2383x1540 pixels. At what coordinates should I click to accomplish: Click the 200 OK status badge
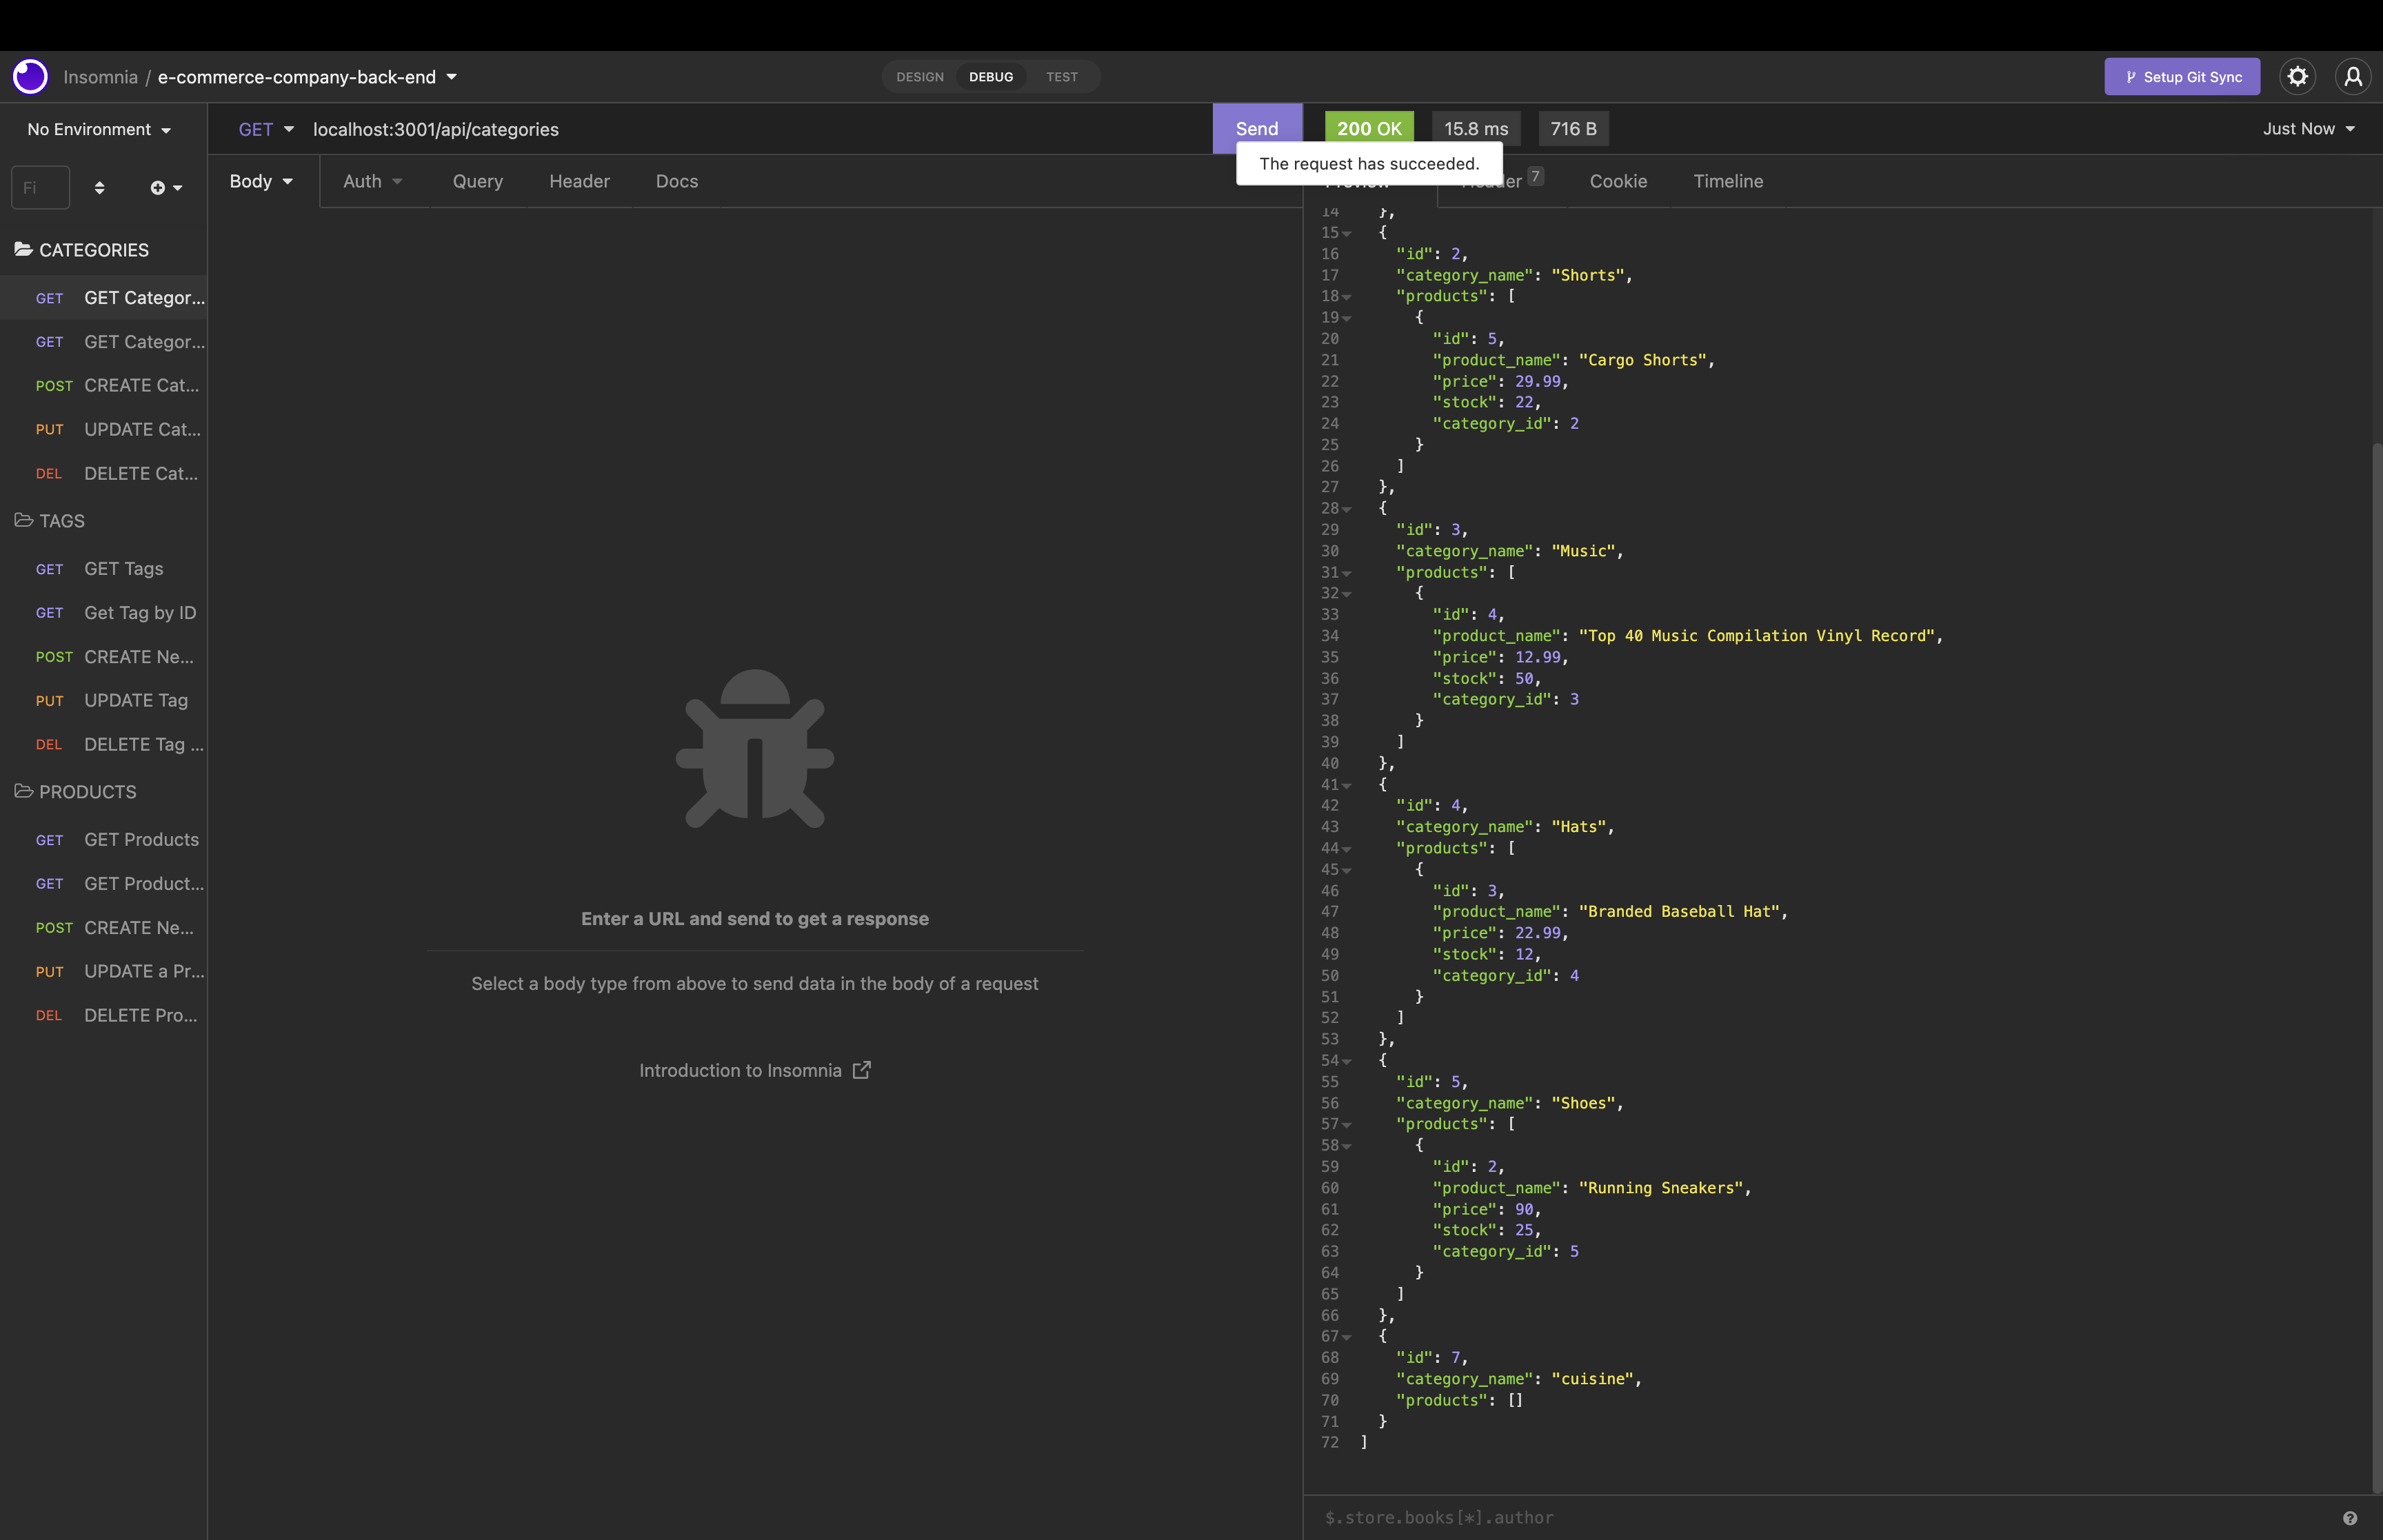pyautogui.click(x=1369, y=128)
